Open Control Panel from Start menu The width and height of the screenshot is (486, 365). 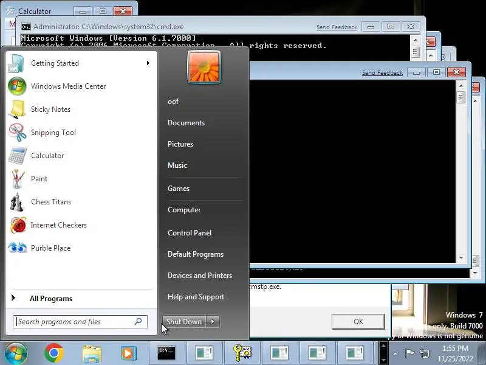pos(190,233)
